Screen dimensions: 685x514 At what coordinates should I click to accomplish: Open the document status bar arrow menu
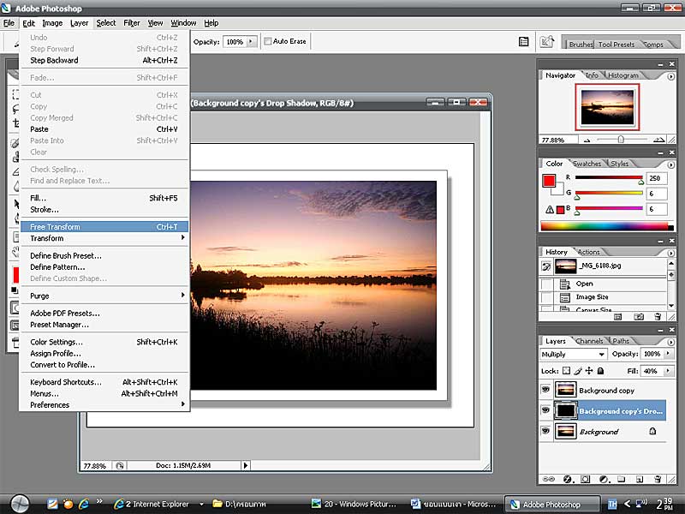pyautogui.click(x=246, y=466)
